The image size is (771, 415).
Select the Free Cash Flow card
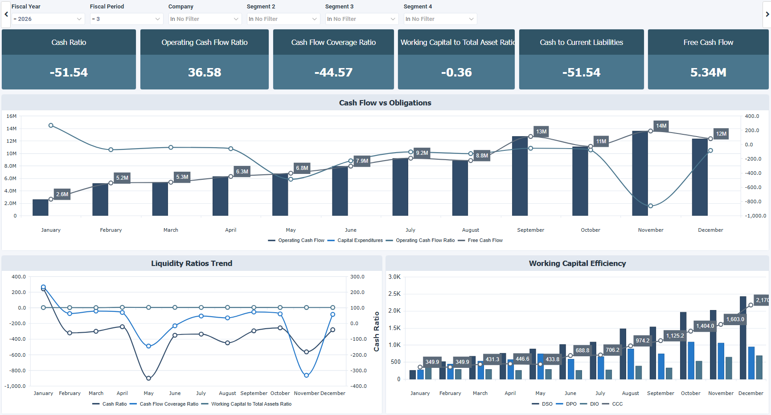coord(708,59)
